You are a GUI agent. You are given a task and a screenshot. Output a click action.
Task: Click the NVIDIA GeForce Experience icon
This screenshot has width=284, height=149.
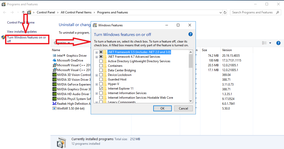[x=54, y=84]
